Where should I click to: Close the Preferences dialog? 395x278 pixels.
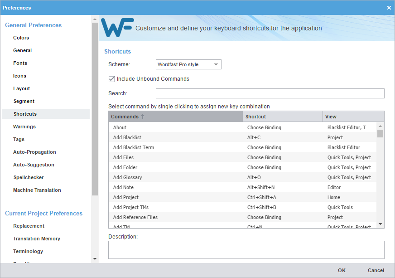point(389,8)
